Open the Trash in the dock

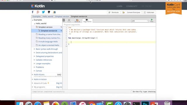[x=167, y=103]
